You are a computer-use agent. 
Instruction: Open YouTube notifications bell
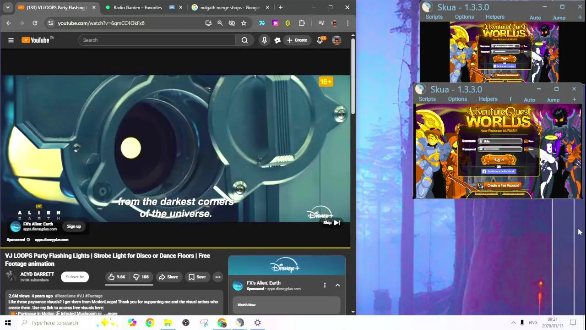pyautogui.click(x=320, y=40)
